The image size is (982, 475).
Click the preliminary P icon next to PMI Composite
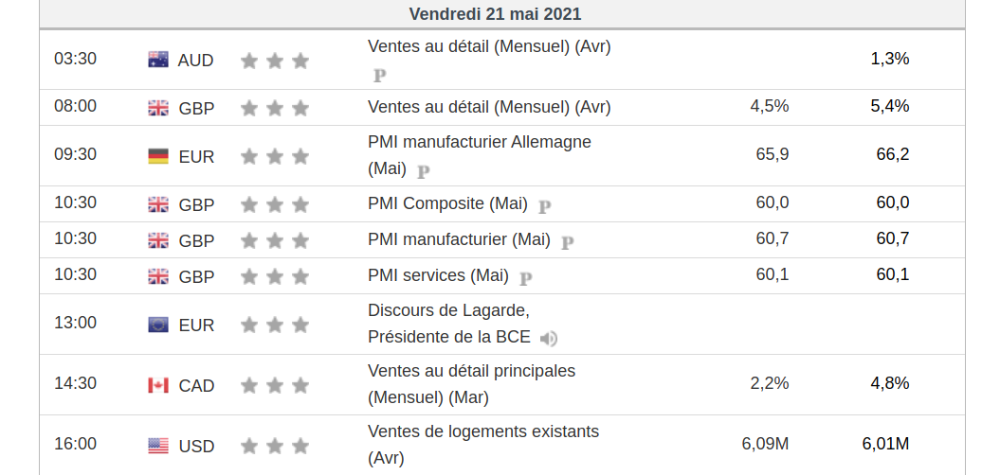pyautogui.click(x=545, y=205)
